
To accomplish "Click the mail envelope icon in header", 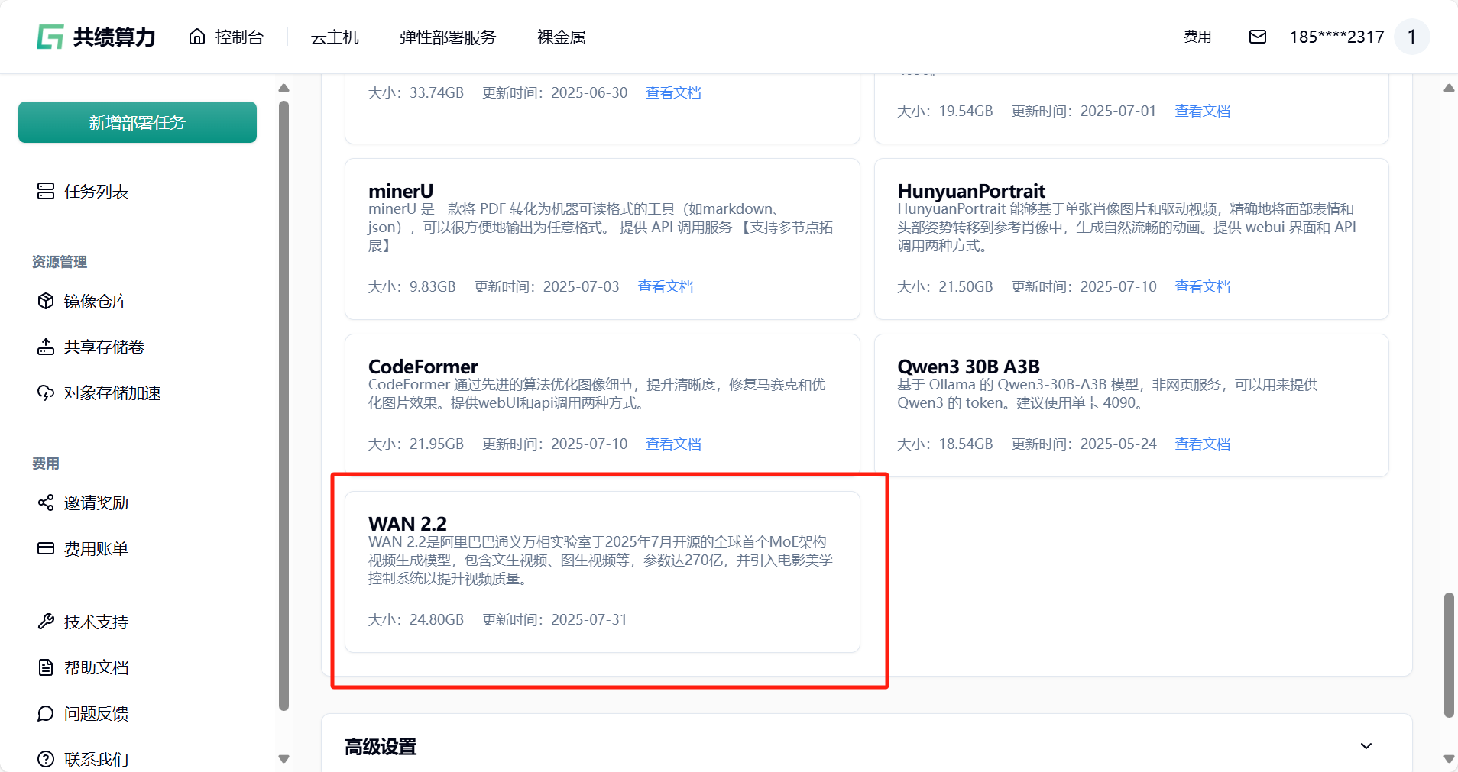I will click(x=1257, y=37).
